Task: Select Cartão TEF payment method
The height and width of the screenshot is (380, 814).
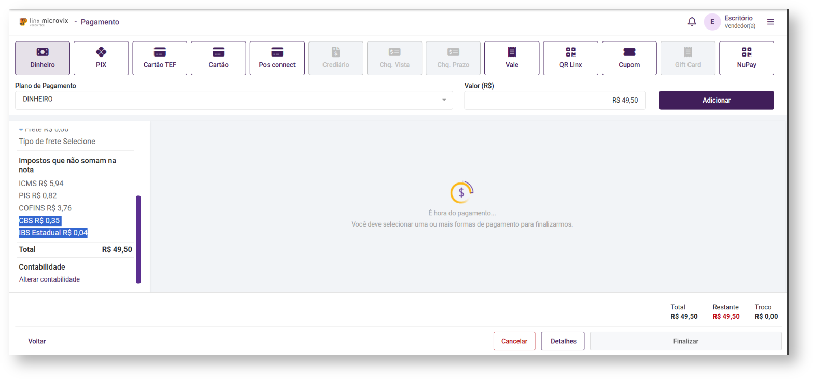Action: pyautogui.click(x=160, y=58)
